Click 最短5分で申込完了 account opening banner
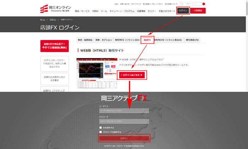Image resolution: width=248 pixels, height=149 pixels. click(x=55, y=46)
